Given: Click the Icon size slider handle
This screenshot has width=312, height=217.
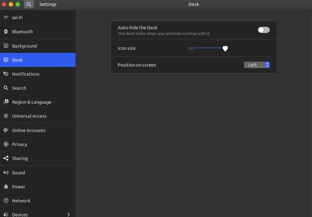Looking at the screenshot, I should tap(225, 48).
